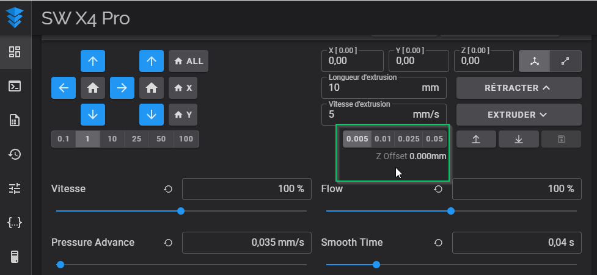Click the Pressure Advance slider handle
Viewport: 597px width, 275px height.
60,265
